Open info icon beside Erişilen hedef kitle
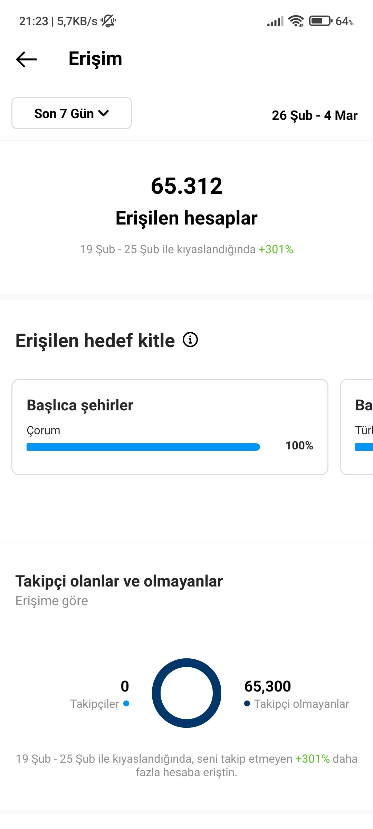The width and height of the screenshot is (373, 829). (190, 340)
